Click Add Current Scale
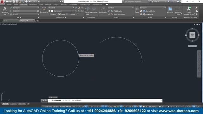 click(189, 11)
